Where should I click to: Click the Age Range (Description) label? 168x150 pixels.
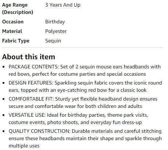pyautogui.click(x=18, y=8)
